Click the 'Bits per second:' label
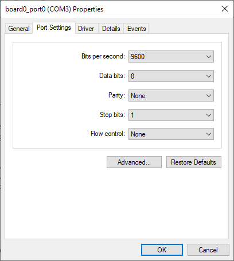This screenshot has width=234, height=261. click(103, 56)
